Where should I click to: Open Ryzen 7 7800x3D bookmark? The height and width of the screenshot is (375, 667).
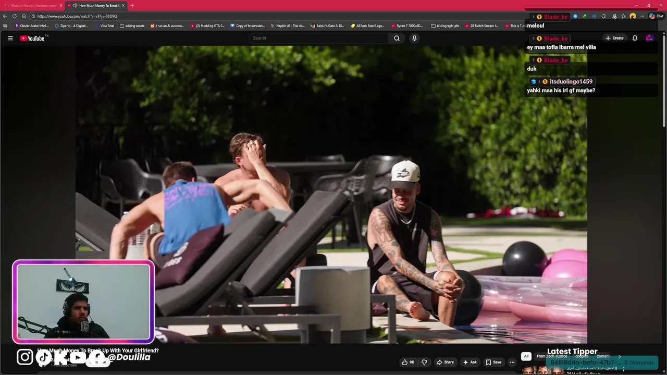click(x=407, y=26)
